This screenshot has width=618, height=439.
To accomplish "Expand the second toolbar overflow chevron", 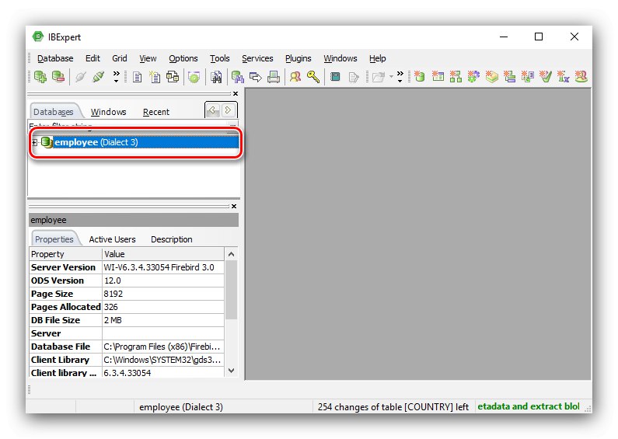I will pos(400,76).
